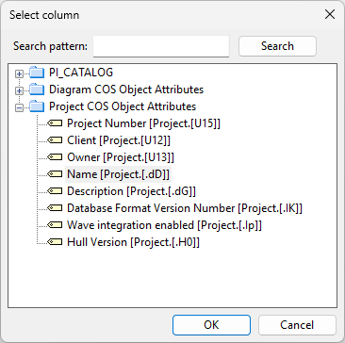Expand the PI_CATALOG tree node
Image resolution: width=345 pixels, height=343 pixels.
click(x=20, y=73)
